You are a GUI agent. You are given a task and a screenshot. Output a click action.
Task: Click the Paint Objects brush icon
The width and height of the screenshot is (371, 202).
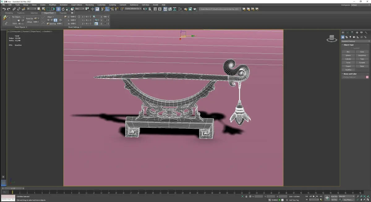point(5,18)
